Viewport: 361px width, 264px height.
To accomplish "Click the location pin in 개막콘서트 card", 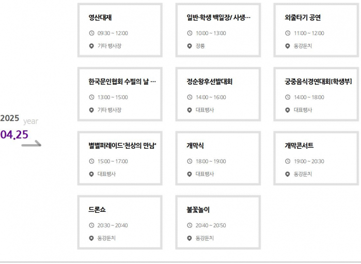I will click(x=287, y=174).
